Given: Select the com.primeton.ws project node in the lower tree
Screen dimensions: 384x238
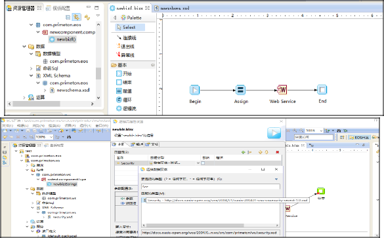Looking at the screenshot, I should pyautogui.click(x=45, y=161).
